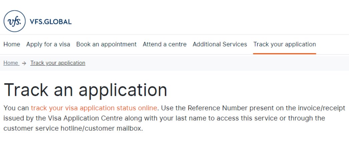This screenshot has width=349, height=148.
Task: Select the active Track your application tab
Action: point(284,44)
